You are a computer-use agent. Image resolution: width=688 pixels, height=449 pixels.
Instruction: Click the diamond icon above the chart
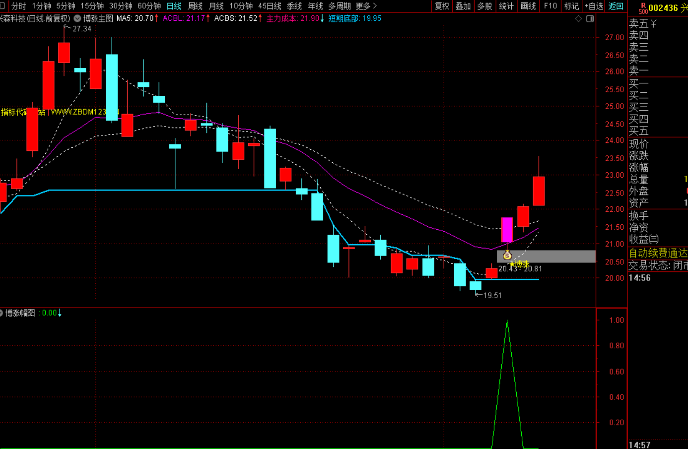[x=578, y=19]
